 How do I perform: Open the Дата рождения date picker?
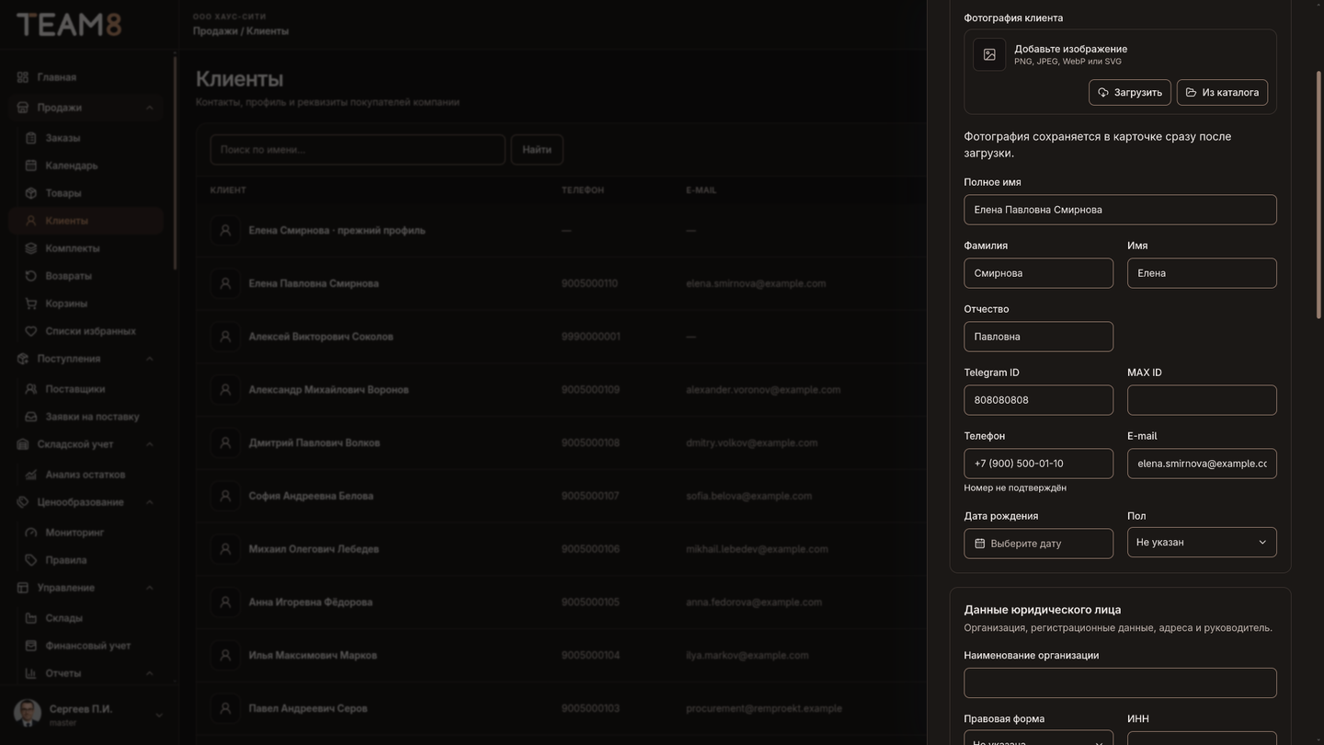pyautogui.click(x=1038, y=544)
